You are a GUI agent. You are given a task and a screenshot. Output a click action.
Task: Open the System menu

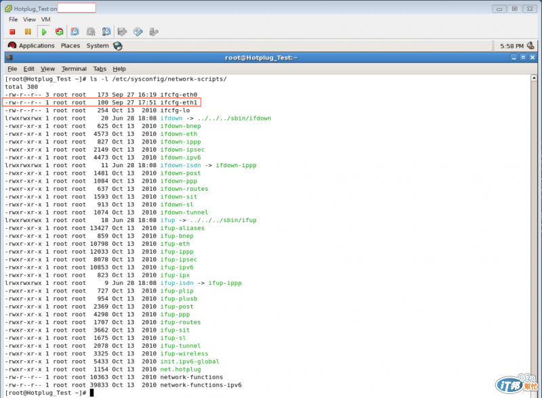98,45
